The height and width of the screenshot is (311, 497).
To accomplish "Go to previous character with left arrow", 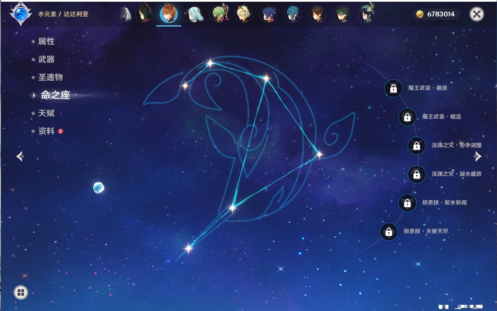I will [x=20, y=157].
